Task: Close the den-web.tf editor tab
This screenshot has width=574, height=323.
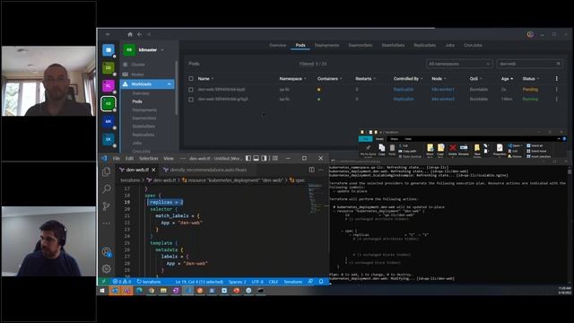Action: pyautogui.click(x=153, y=170)
